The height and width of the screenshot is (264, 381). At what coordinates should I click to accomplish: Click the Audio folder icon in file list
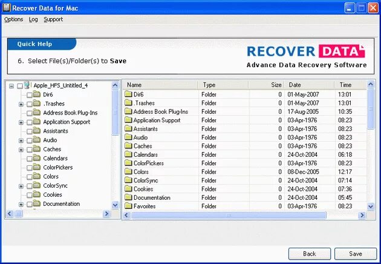tap(128, 137)
